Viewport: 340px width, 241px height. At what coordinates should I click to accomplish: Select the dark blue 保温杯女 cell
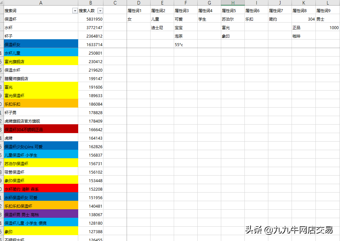coord(41,44)
